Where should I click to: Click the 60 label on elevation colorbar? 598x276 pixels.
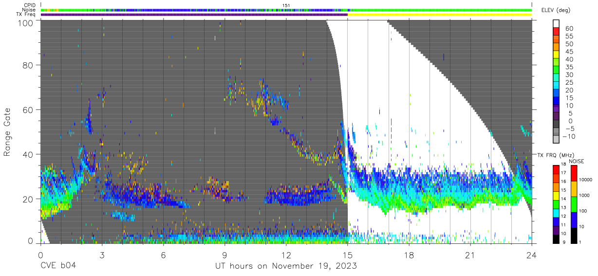click(569, 28)
